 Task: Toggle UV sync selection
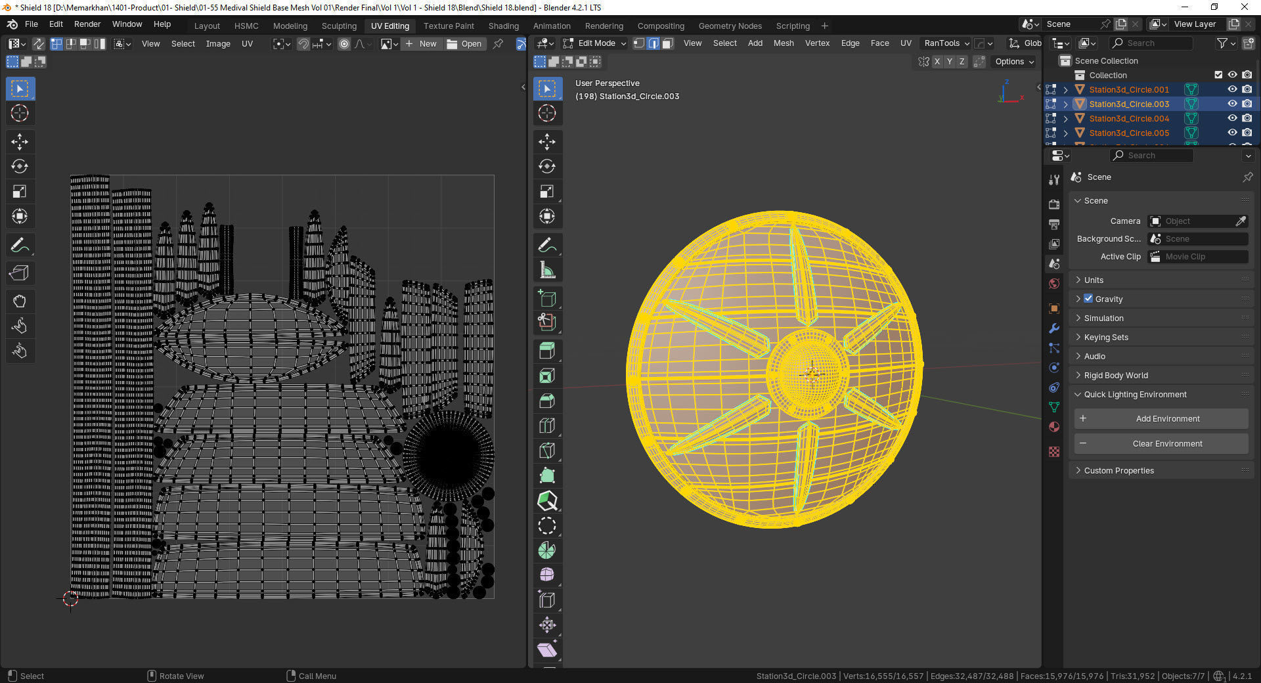pos(39,44)
